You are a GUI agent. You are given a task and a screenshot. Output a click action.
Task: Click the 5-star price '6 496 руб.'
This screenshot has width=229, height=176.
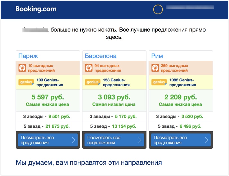point(190,126)
